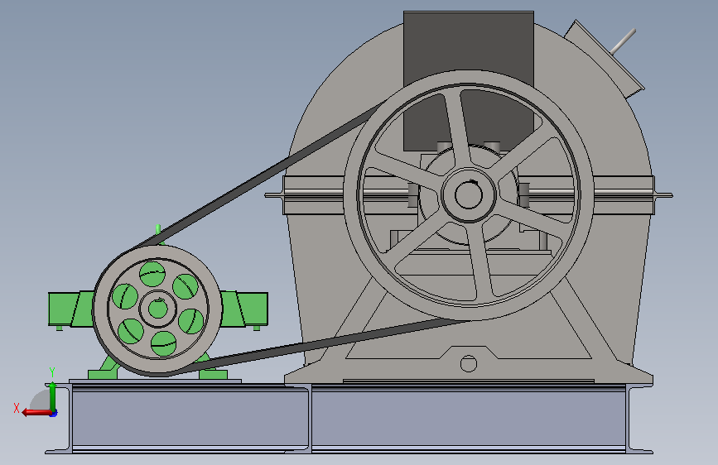Click the circular hole at the crusher base
Screen dimensions: 718x465
click(x=469, y=364)
